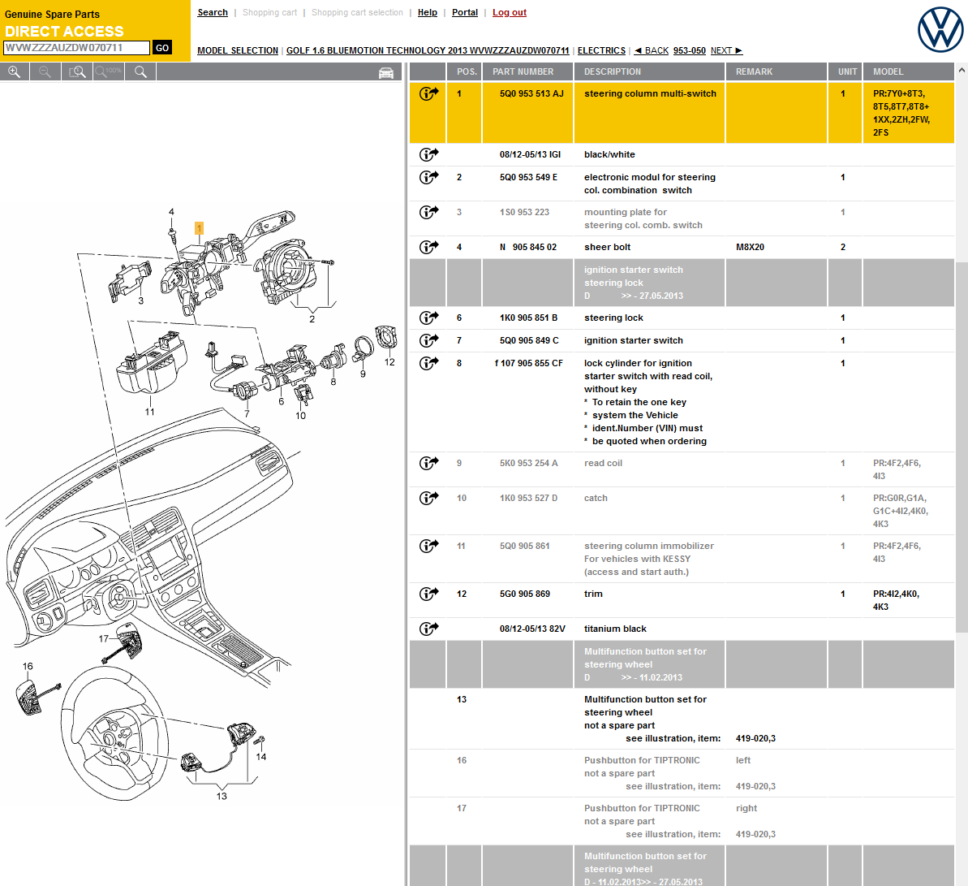Click the parts list vertical scrollbar
The image size is (968, 886).
click(962, 447)
